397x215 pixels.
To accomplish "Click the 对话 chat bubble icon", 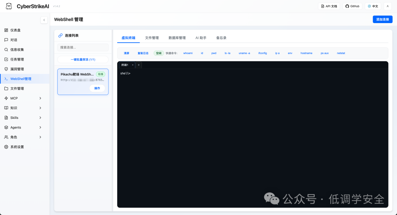I will click(6, 40).
